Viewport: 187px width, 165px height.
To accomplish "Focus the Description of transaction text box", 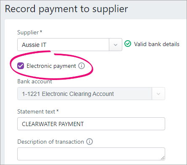I will [x=91, y=154].
